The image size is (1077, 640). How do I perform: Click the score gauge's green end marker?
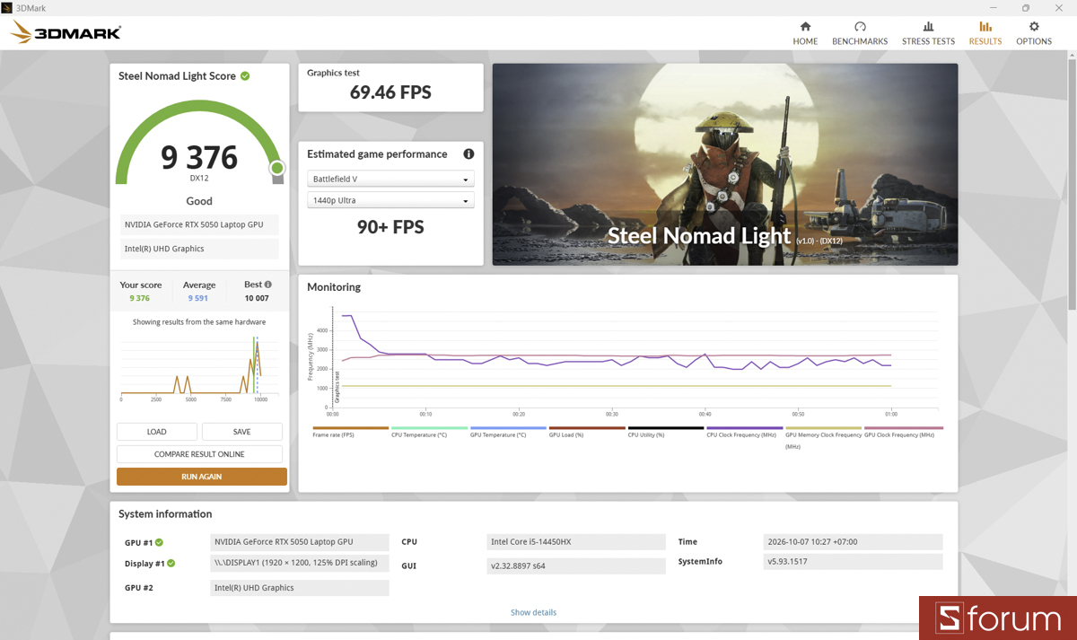point(277,168)
